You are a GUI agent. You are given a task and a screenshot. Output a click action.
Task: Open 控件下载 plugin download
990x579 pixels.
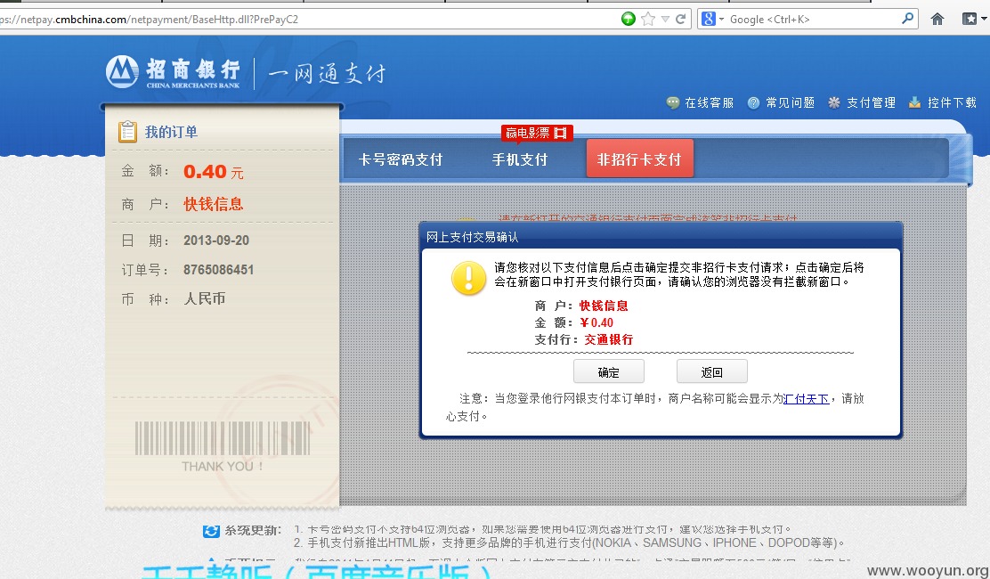click(952, 103)
